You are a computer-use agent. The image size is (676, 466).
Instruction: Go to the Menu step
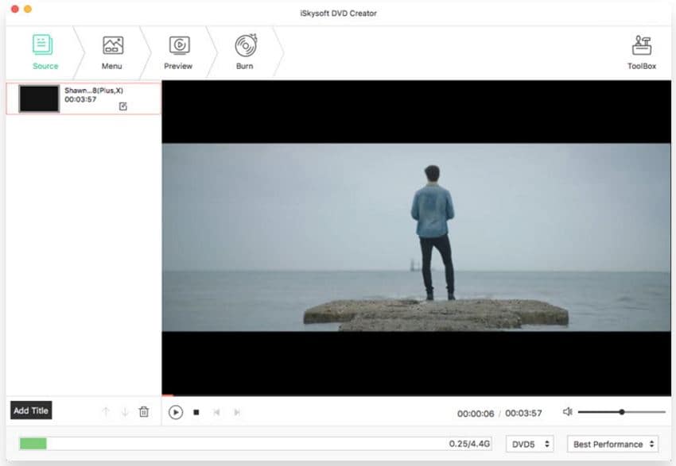point(112,52)
